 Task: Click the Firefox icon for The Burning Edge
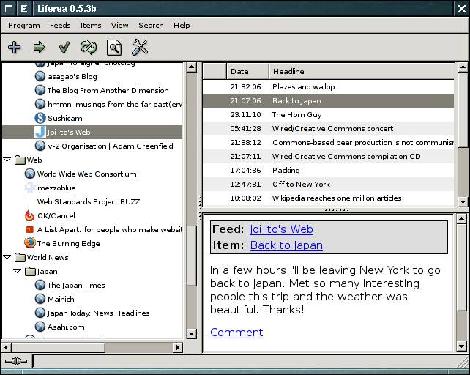pos(30,243)
